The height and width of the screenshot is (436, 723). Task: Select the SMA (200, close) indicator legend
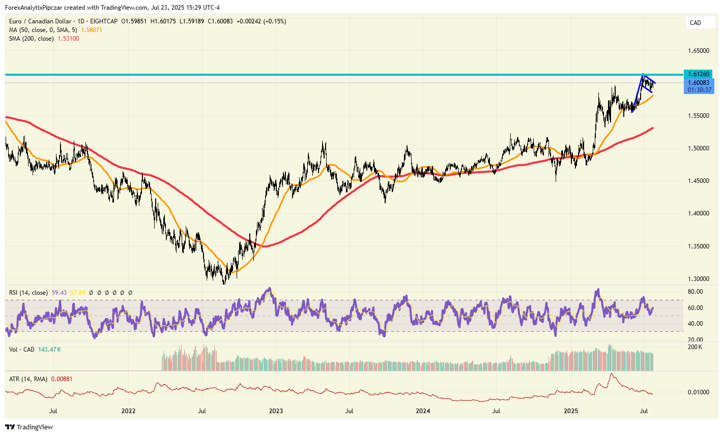point(31,39)
